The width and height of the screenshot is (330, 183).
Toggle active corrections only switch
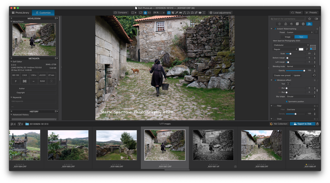click(x=316, y=19)
